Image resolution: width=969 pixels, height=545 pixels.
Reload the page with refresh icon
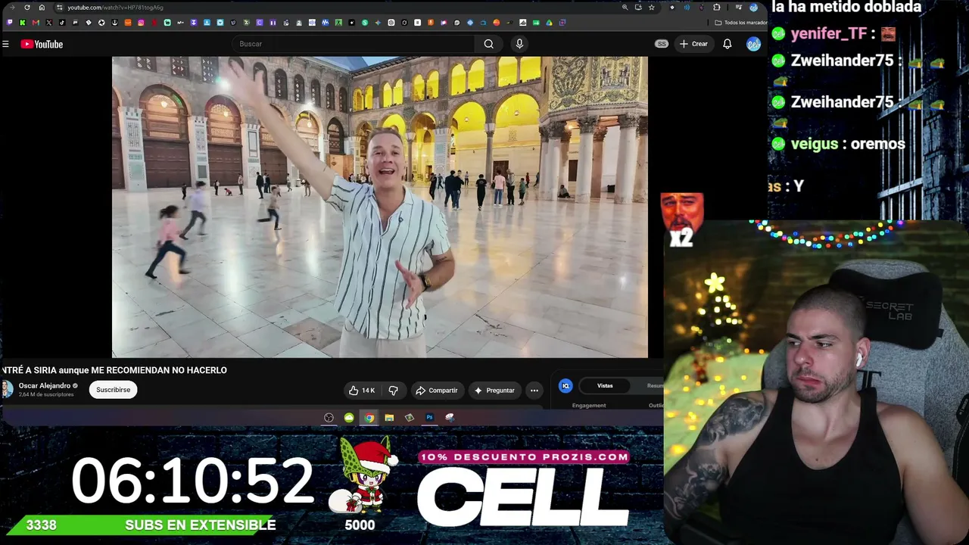coord(27,8)
